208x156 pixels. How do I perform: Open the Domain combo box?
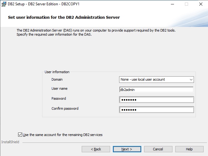(x=156, y=79)
